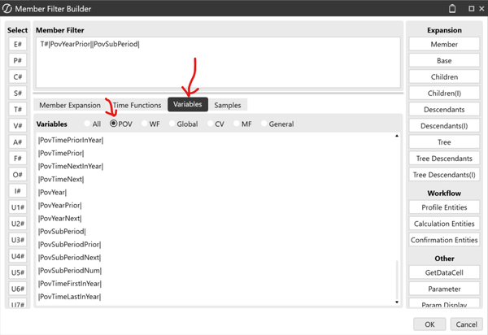The width and height of the screenshot is (488, 335).
Task: Confirm with the OK button
Action: pos(429,324)
